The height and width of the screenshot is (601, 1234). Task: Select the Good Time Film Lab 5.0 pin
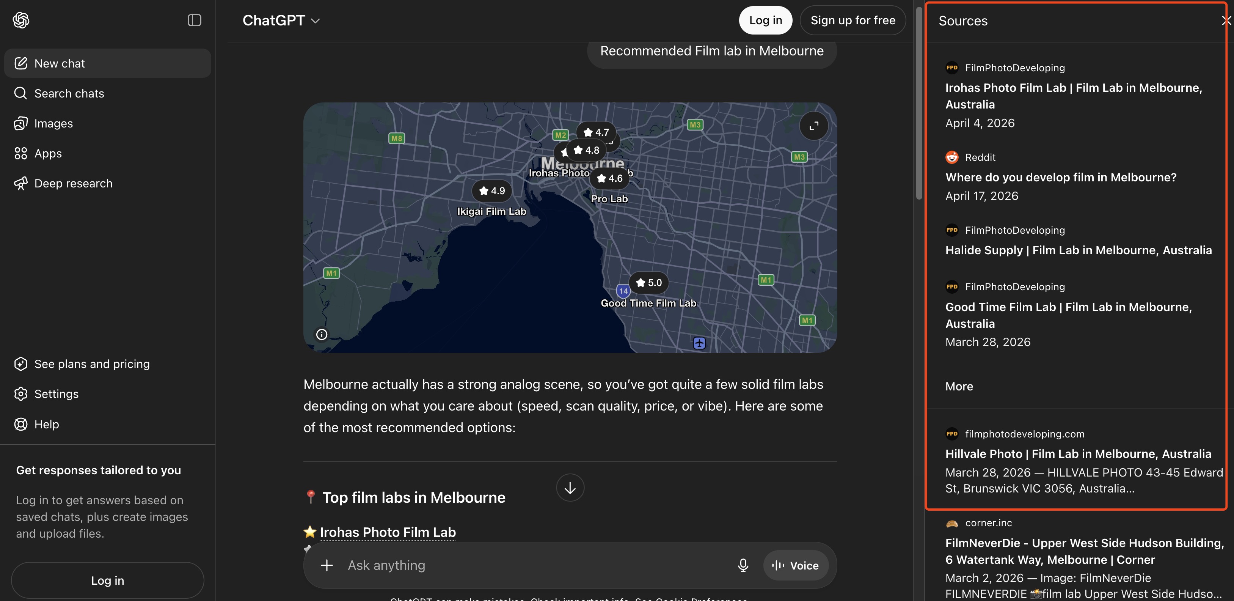(648, 283)
